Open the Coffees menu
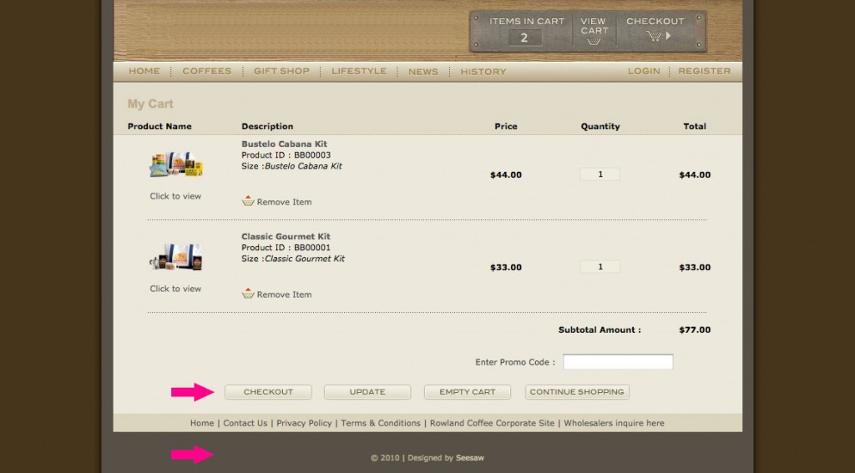Screen dimensions: 855x473 [x=207, y=71]
